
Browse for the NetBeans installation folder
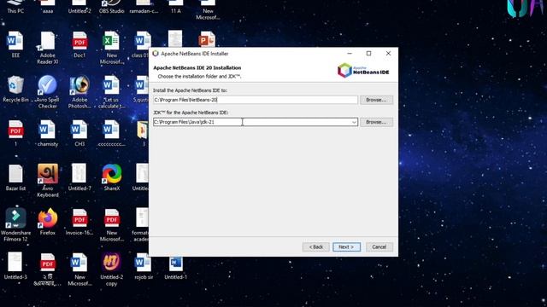click(x=376, y=100)
